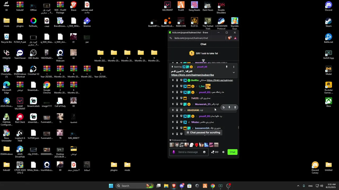Open File Explorer from taskbar
Screen dimensions: 339x190
(x=166, y=186)
